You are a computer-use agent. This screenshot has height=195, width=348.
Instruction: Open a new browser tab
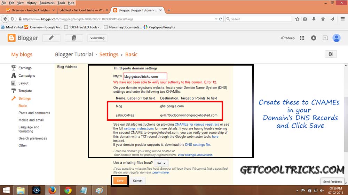pos(169,10)
